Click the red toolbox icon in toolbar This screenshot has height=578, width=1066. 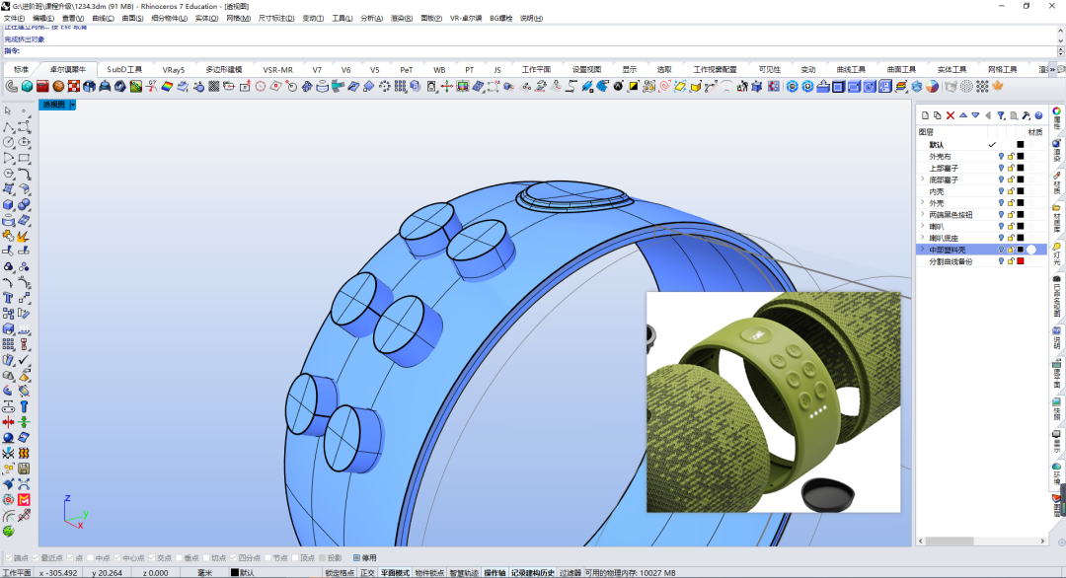(42, 86)
